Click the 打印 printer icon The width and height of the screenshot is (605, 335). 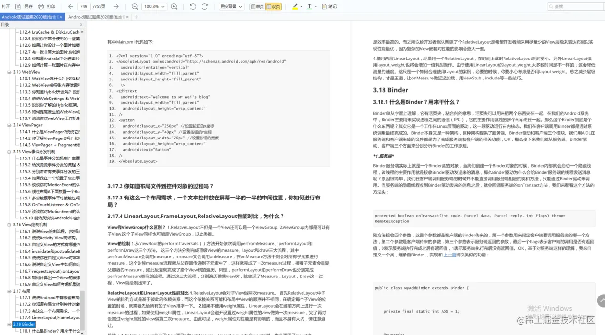[41, 6]
